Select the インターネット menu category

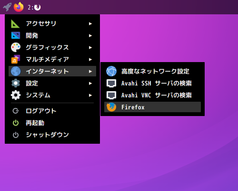tap(52, 71)
